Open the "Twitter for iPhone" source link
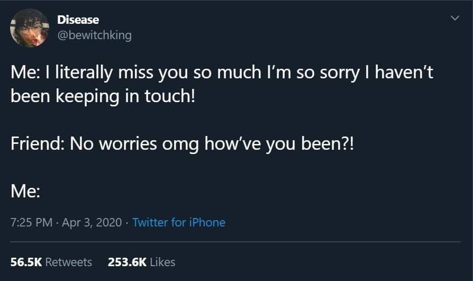The image size is (473, 281). click(x=179, y=222)
